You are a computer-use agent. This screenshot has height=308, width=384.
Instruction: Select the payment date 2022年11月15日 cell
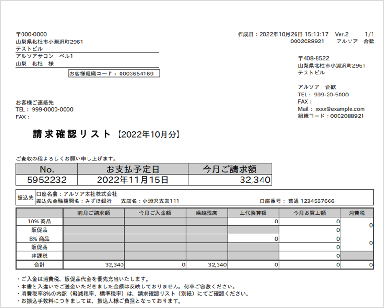click(x=132, y=180)
